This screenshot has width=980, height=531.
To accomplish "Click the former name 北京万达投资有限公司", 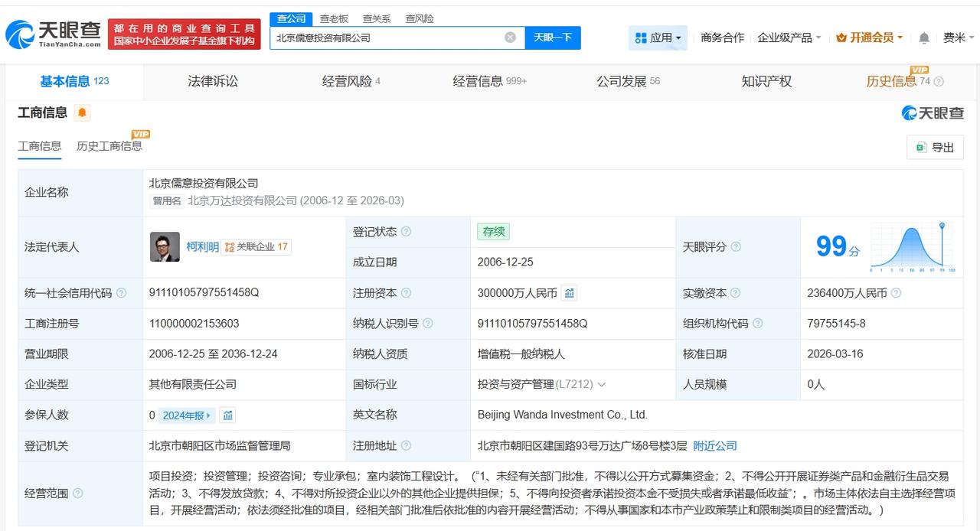I will [x=242, y=200].
